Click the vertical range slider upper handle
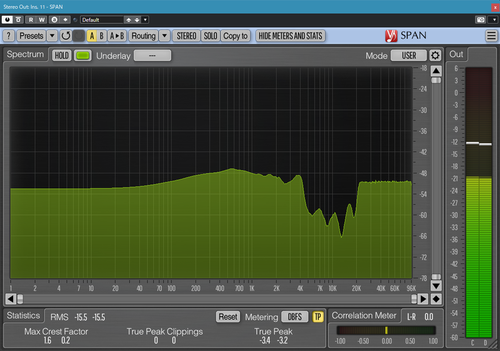This screenshot has width=500, height=351. click(436, 81)
